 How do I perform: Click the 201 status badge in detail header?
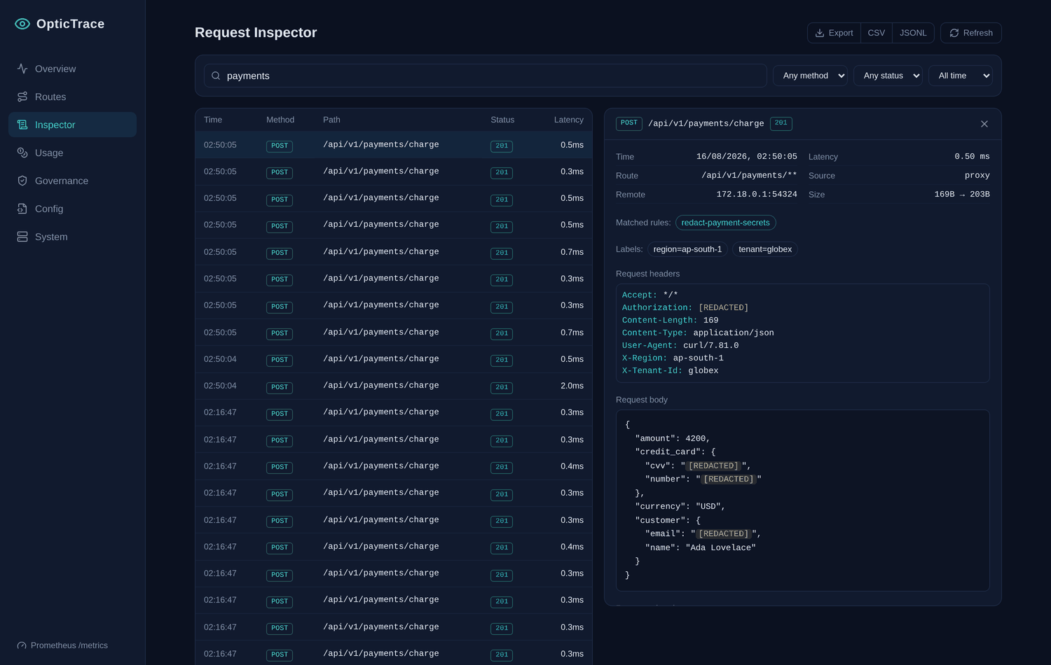781,124
